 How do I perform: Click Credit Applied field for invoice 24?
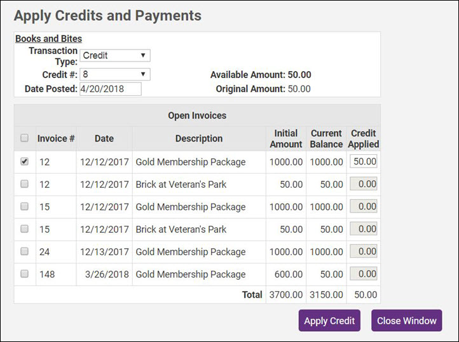(x=363, y=251)
